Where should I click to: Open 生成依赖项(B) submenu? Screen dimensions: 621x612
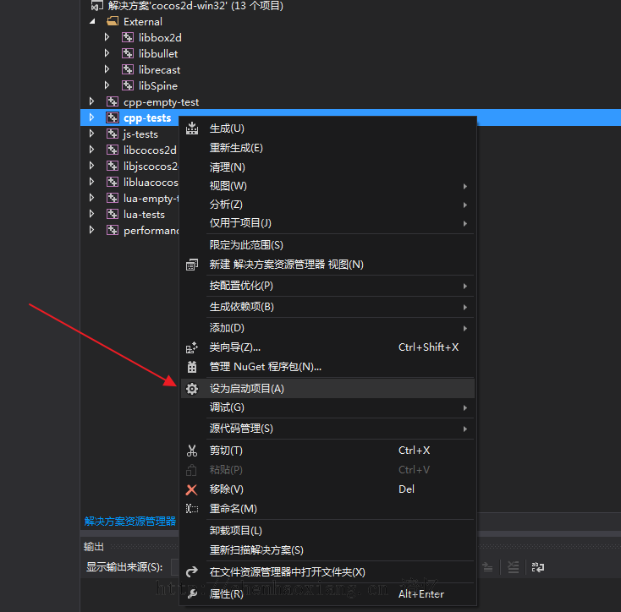point(327,307)
